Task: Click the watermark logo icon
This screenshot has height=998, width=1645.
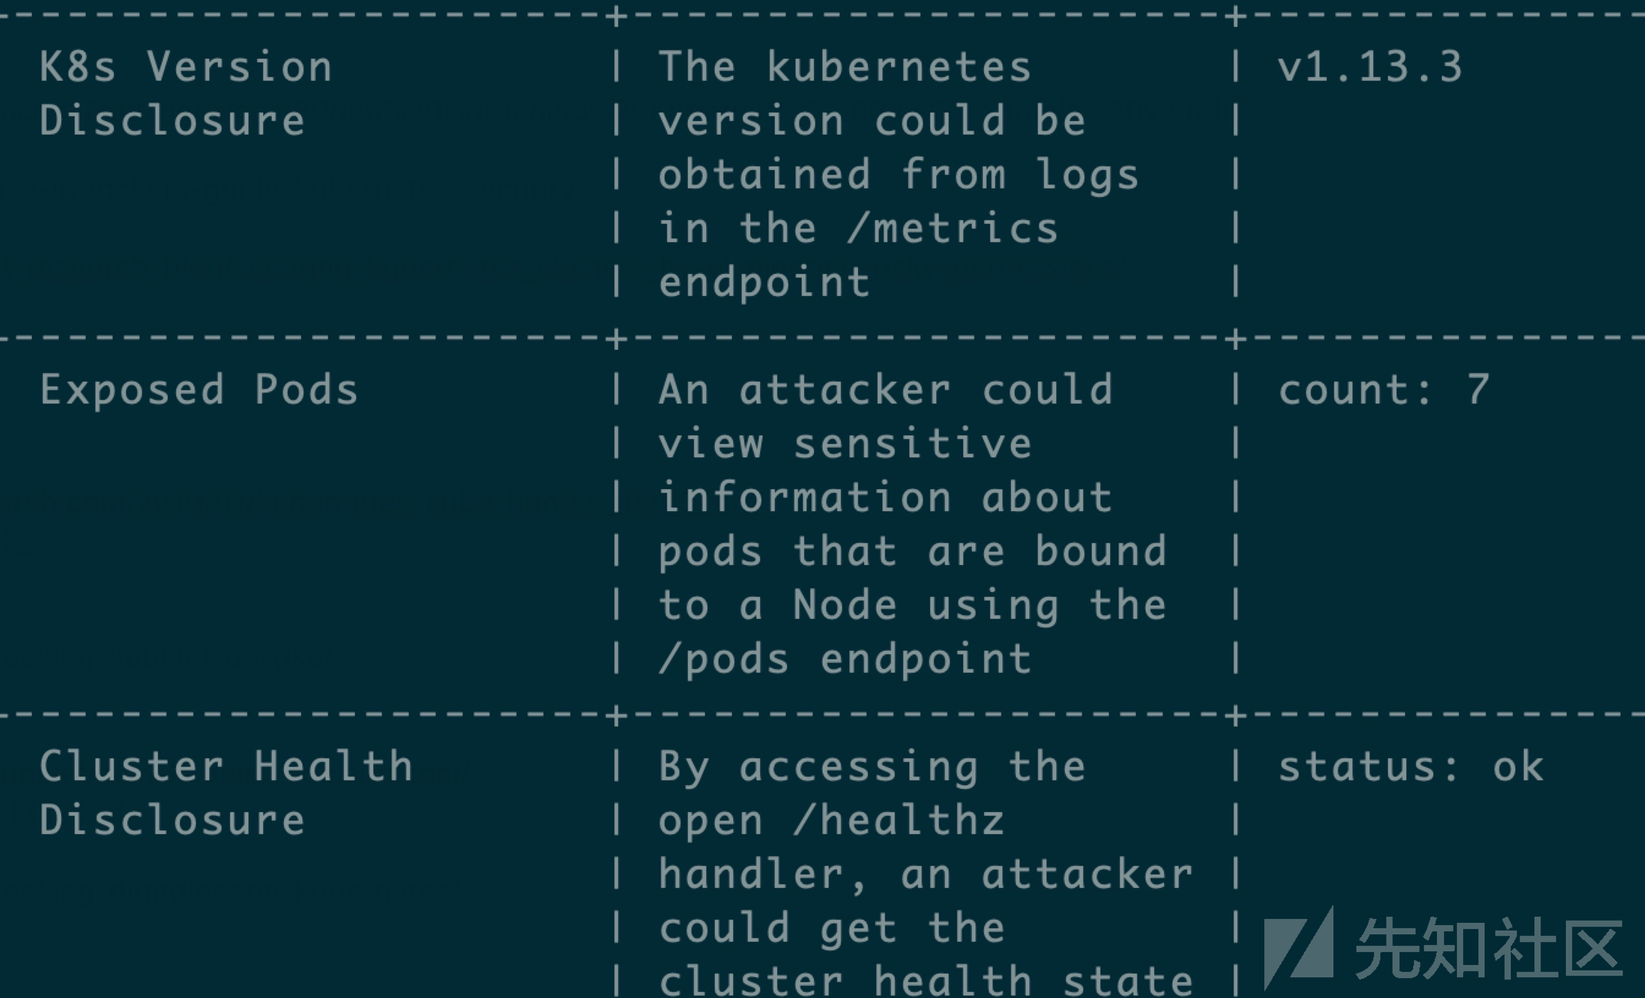Action: 1299,948
